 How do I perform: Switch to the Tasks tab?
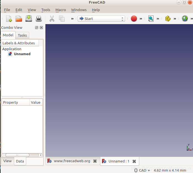point(22,35)
